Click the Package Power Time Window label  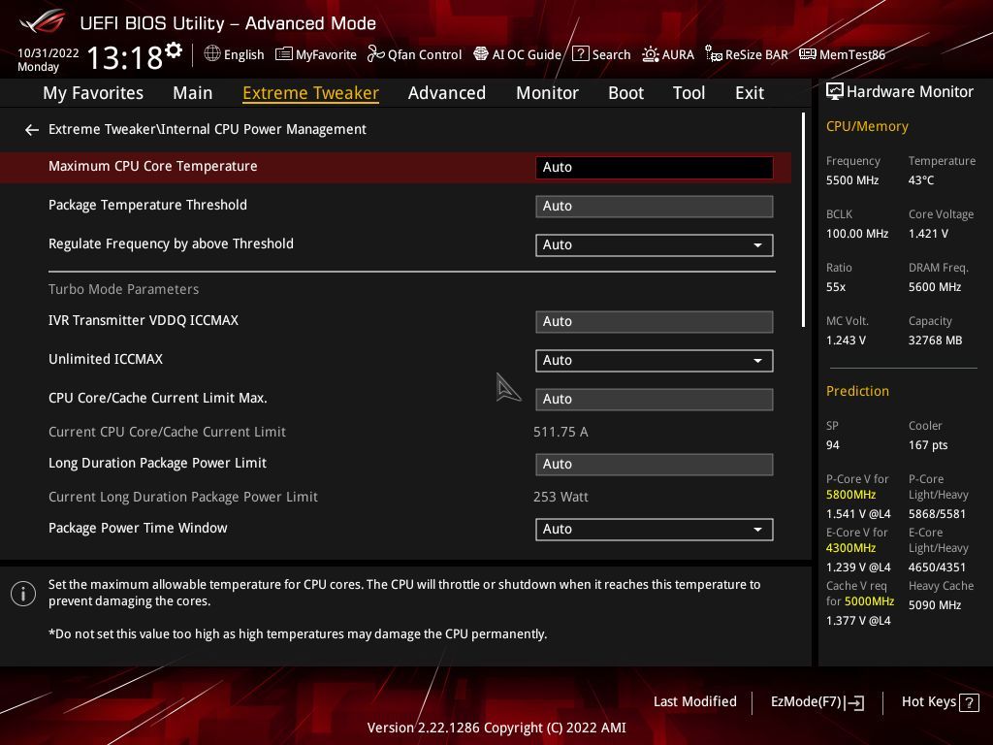(x=138, y=528)
